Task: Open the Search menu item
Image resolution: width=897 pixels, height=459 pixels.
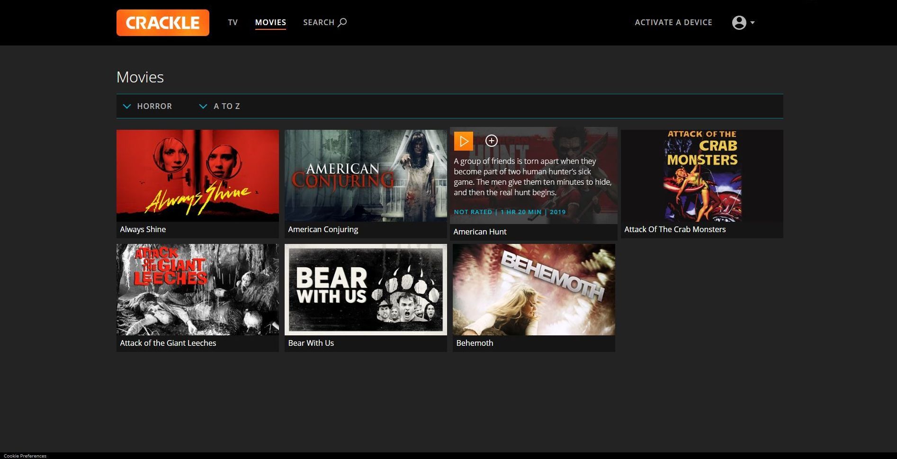Action: (x=325, y=22)
